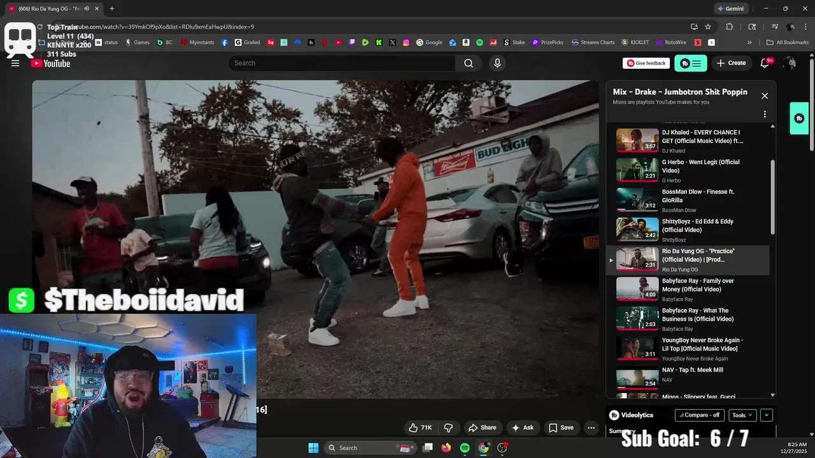Open the Google bookmark
The image size is (815, 458).
click(x=429, y=43)
